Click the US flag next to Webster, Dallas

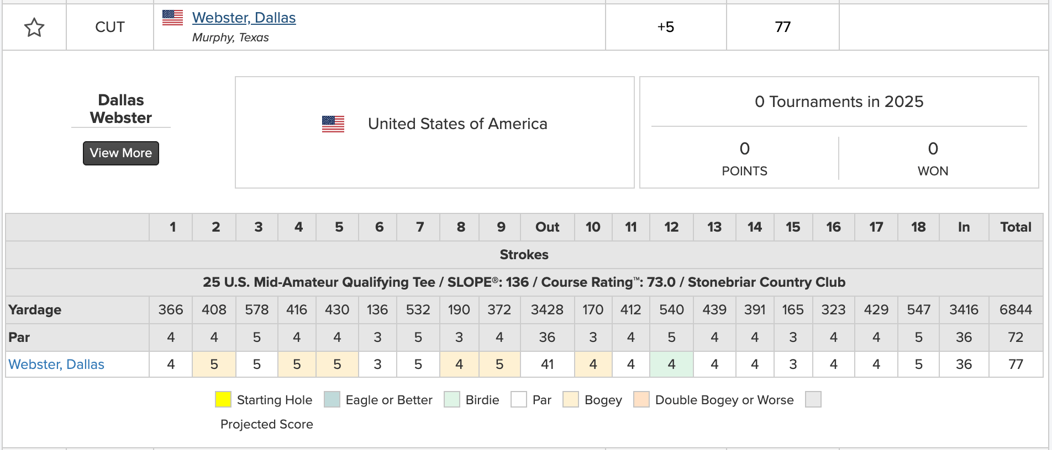172,18
